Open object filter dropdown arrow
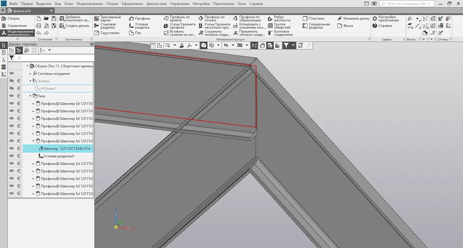463x248 pixels. coord(293,45)
